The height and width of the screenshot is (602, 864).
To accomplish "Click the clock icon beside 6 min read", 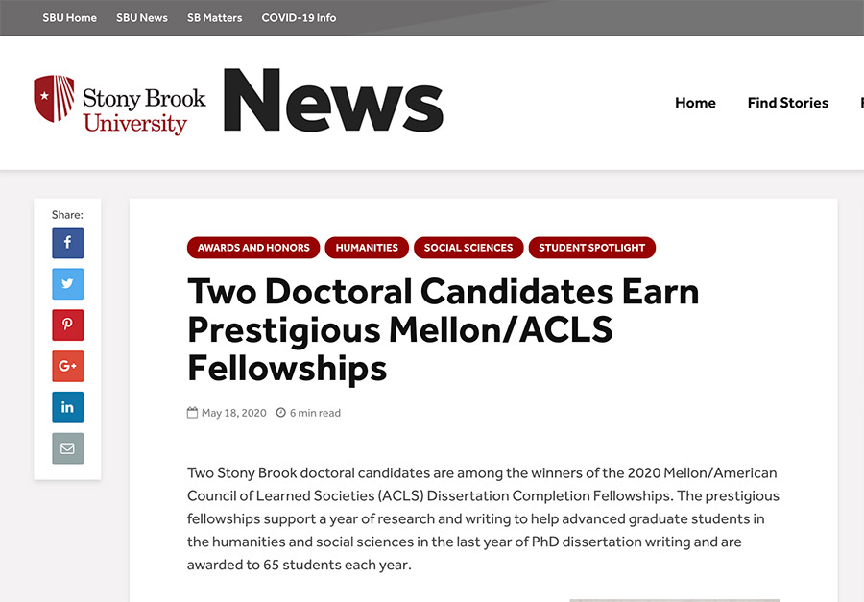I will pos(281,412).
